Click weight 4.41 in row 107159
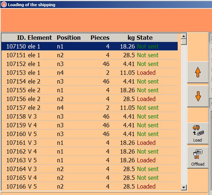 coord(129,125)
